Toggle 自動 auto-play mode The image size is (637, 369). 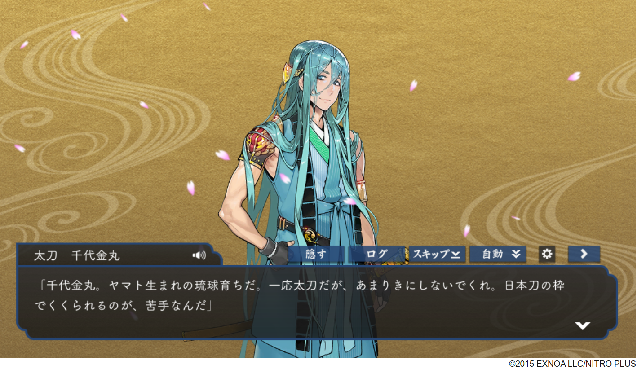tap(498, 254)
